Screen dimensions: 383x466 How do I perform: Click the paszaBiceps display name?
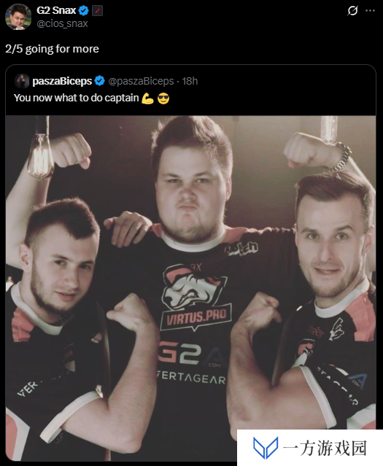(x=62, y=81)
